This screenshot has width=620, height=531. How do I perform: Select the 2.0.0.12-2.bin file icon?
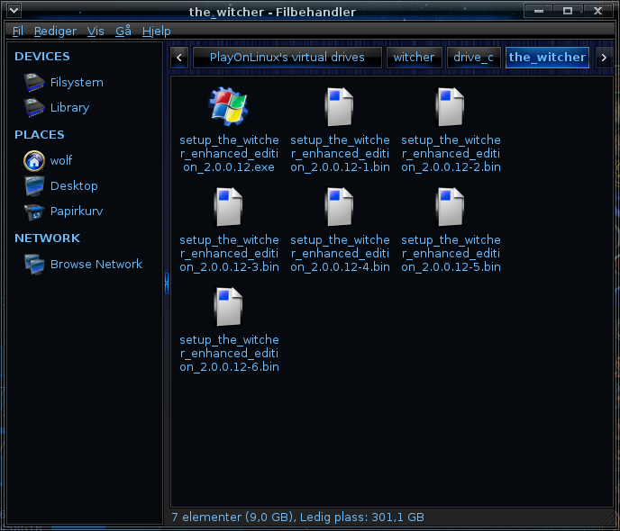click(451, 107)
